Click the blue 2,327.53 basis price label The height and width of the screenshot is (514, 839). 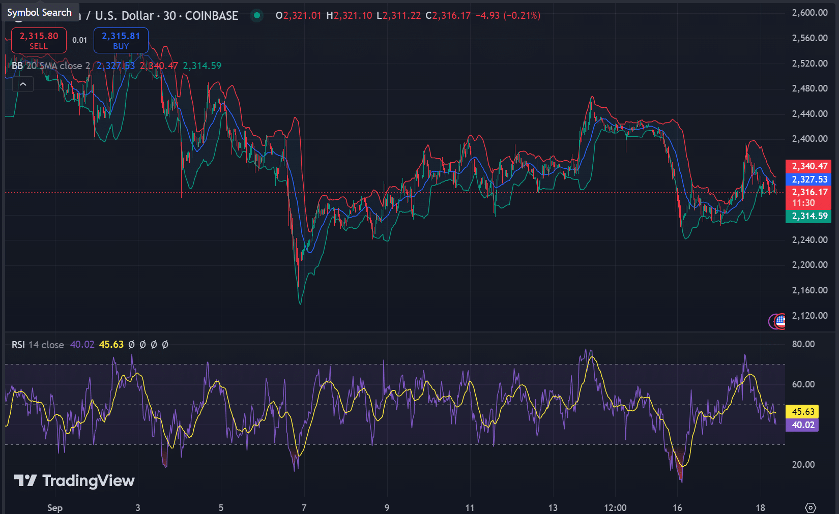809,179
